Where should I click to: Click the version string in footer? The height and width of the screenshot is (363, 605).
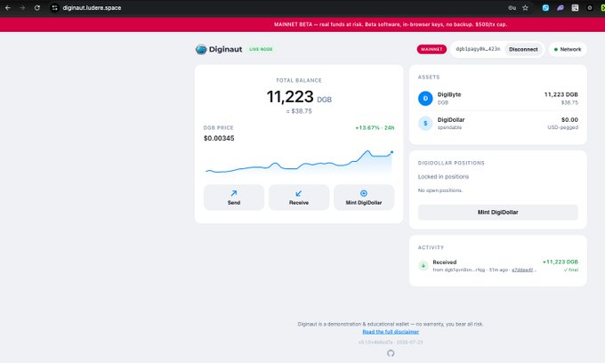coord(391,343)
